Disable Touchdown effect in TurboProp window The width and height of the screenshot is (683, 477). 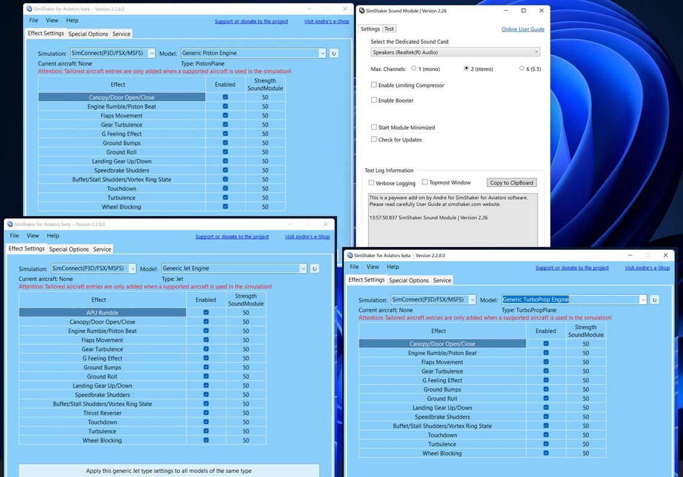[546, 435]
